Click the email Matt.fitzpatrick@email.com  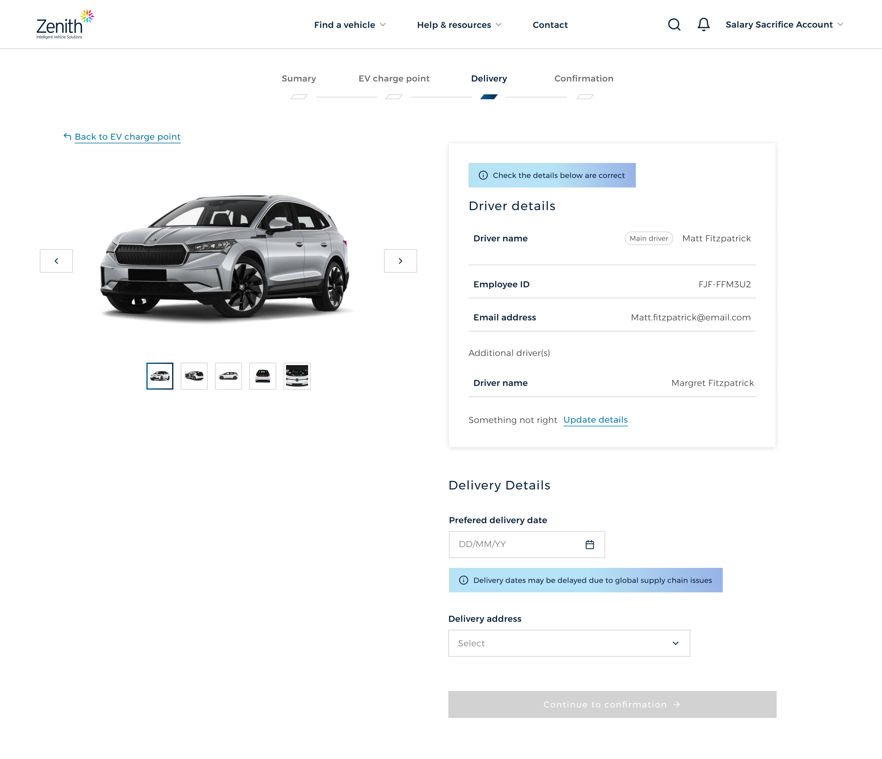point(691,318)
